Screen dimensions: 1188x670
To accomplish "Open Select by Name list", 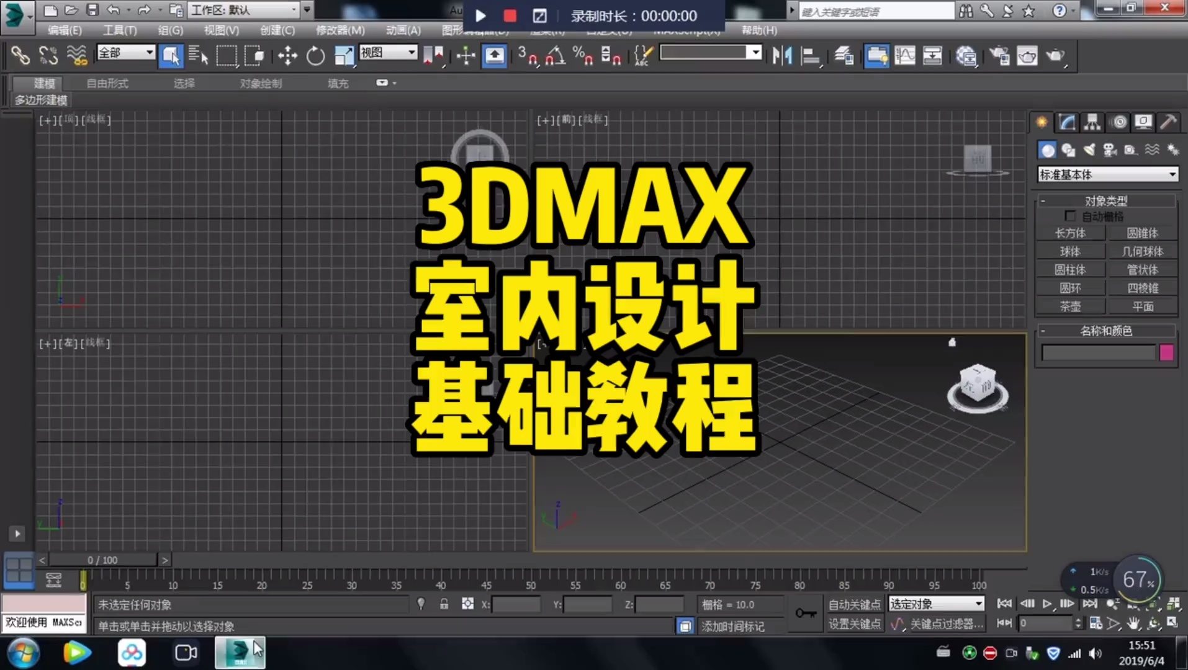I will pos(198,56).
